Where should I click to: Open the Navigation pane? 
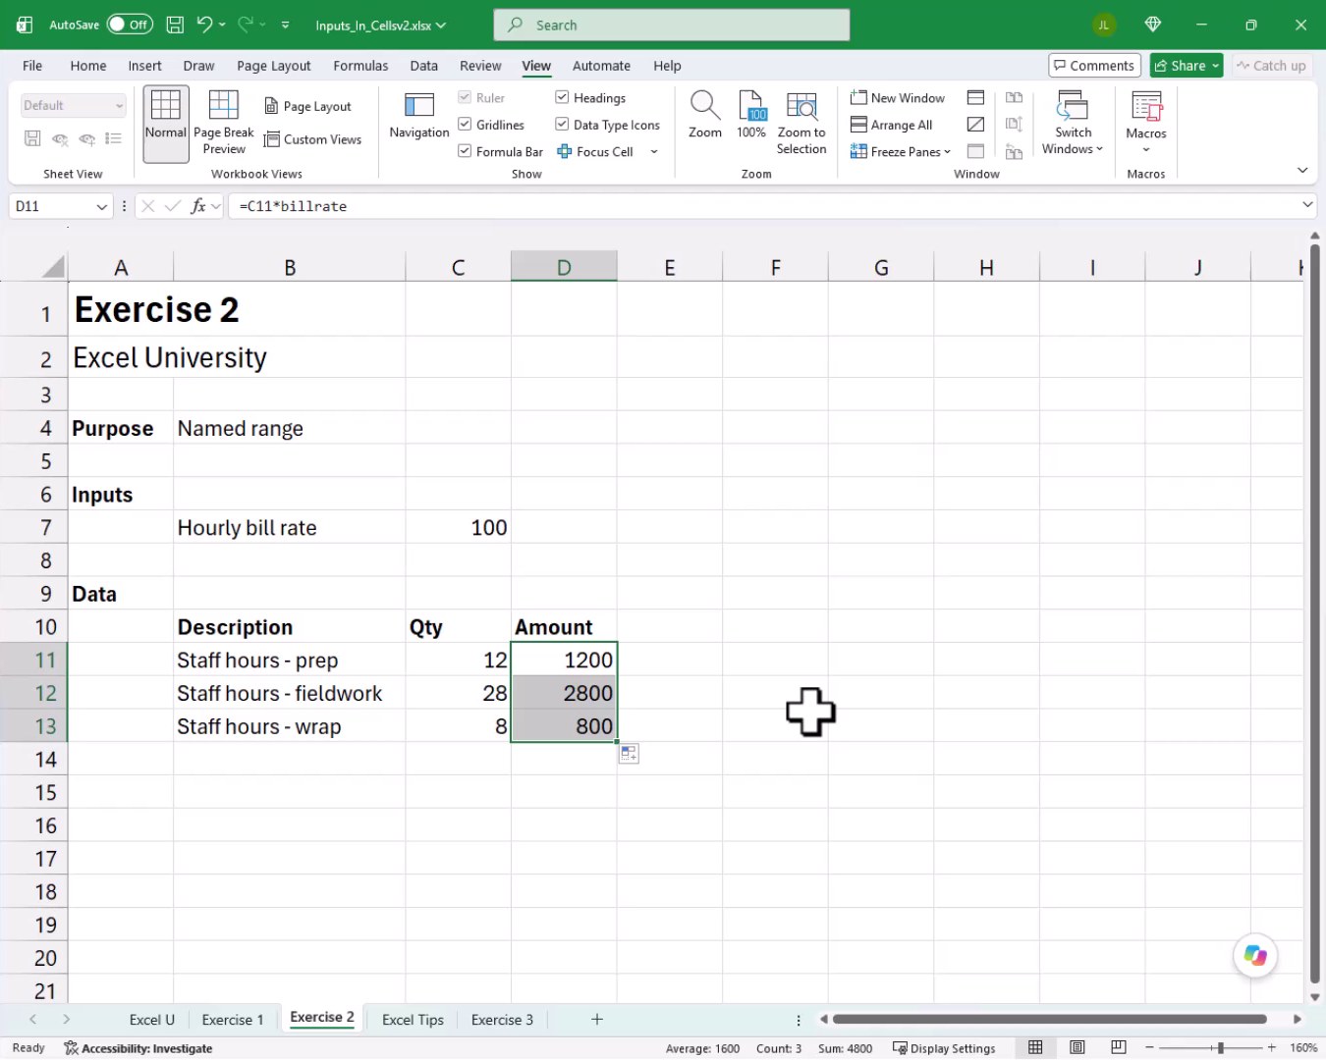click(x=419, y=116)
